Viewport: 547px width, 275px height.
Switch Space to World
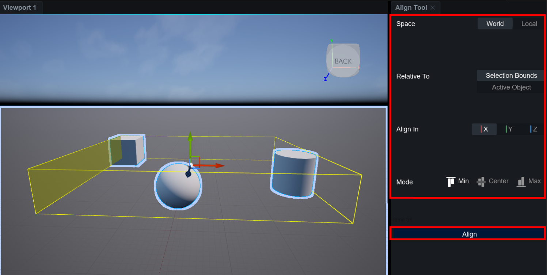pos(495,24)
